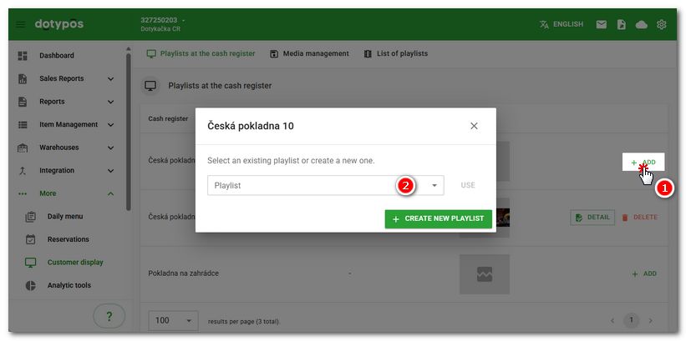Open Customer display in sidebar
686x341 pixels.
74,262
